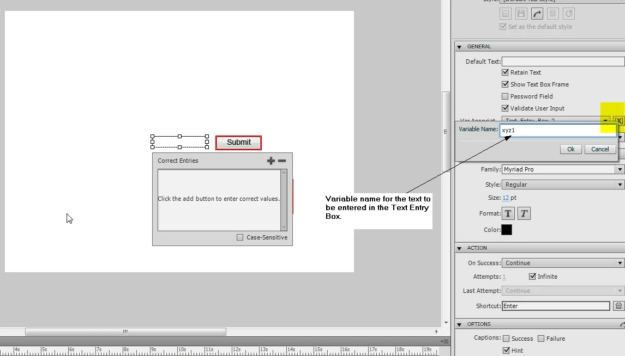Collapse the OPTIONS section
This screenshot has width=625, height=356.
[x=459, y=324]
